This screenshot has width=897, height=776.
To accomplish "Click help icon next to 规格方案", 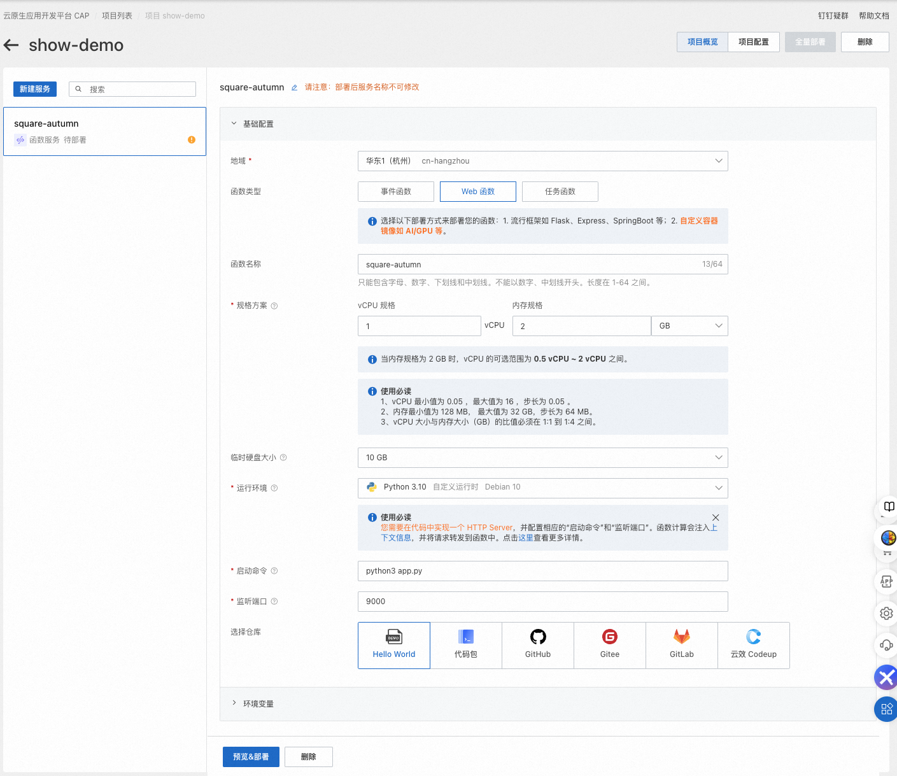I will (274, 306).
